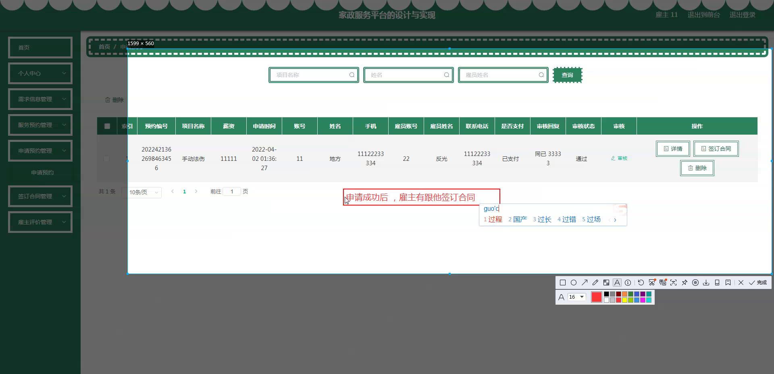Open the font size 16 dropdown

click(576, 297)
